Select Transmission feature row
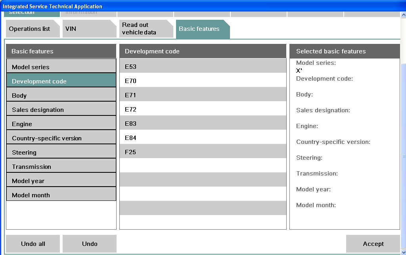The height and width of the screenshot is (255, 406). (61, 165)
